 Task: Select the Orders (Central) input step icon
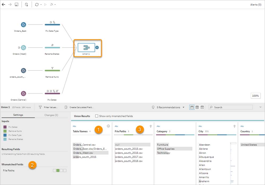pyautogui.click(x=24, y=93)
